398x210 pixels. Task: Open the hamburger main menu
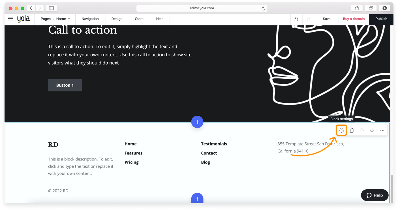pos(11,19)
